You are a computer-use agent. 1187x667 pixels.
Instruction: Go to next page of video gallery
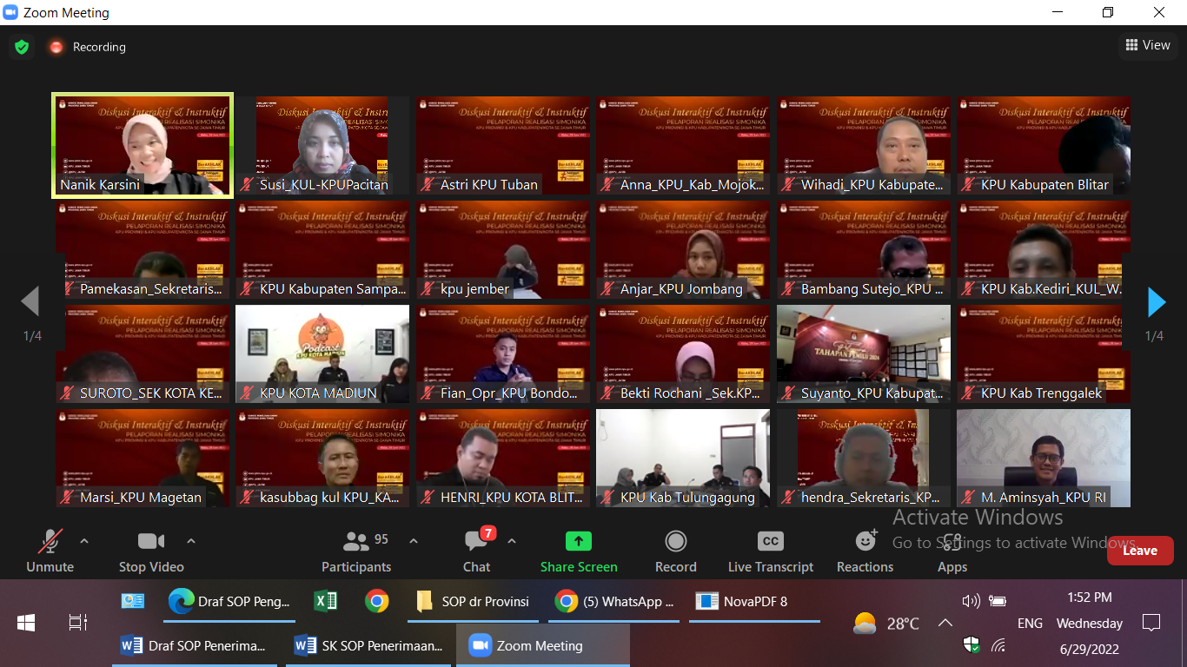[1156, 301]
